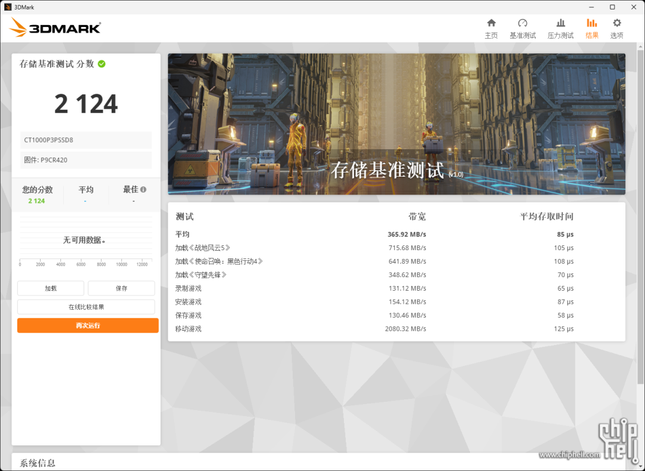Screen dimensions: 645x471
Task: Open the 主页 home icon
Action: tap(491, 23)
